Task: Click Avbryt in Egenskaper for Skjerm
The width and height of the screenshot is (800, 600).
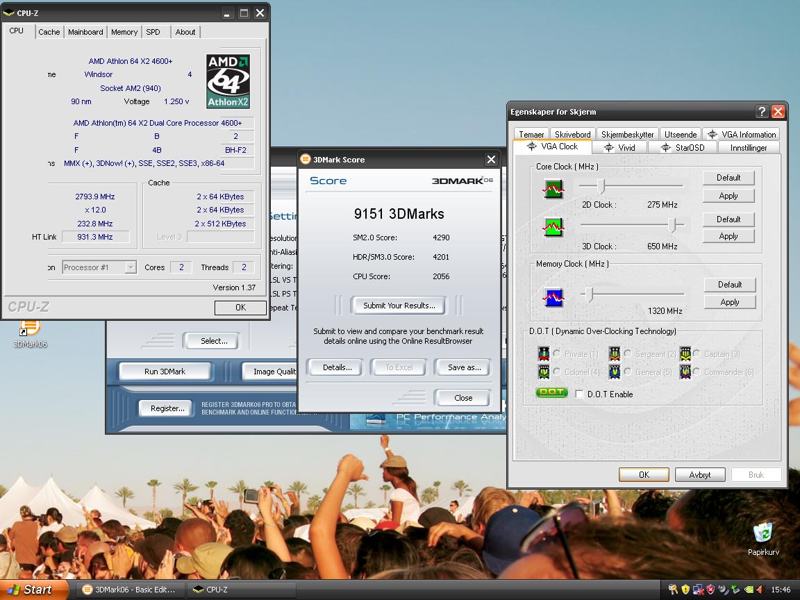Action: 700,474
